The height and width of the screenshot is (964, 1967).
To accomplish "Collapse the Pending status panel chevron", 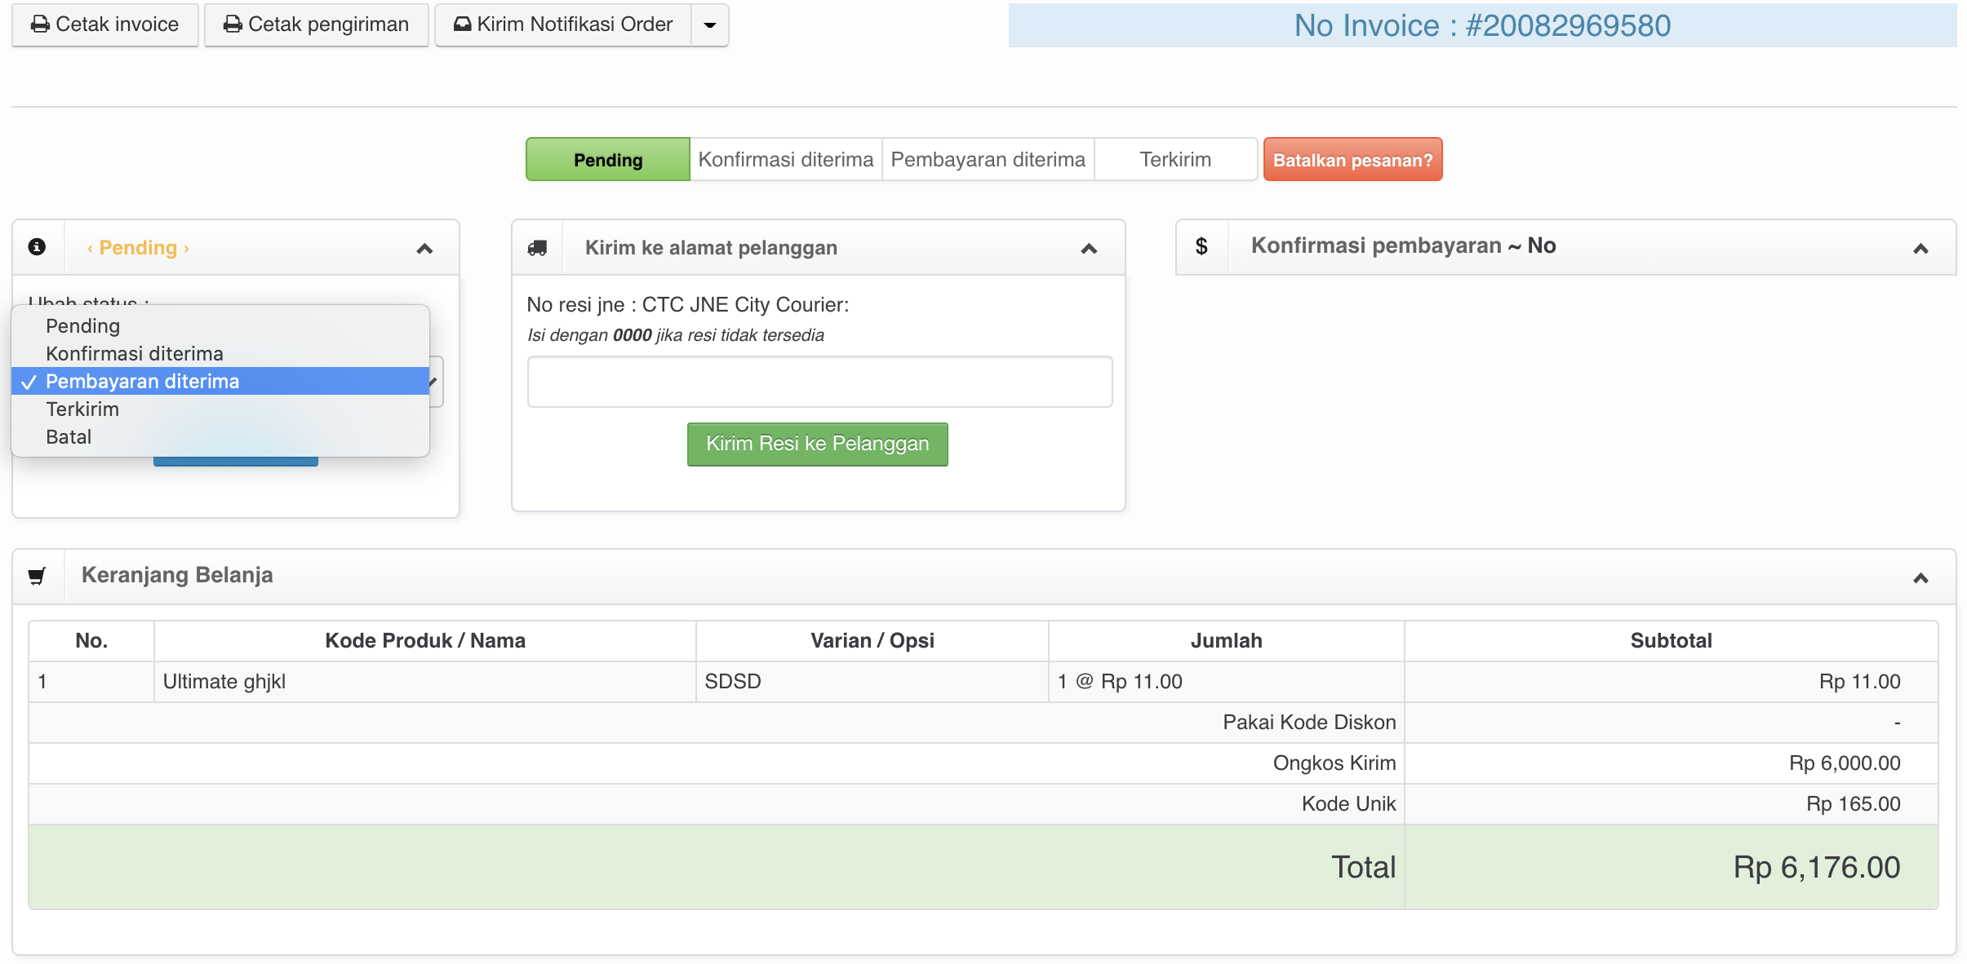I will tap(424, 249).
